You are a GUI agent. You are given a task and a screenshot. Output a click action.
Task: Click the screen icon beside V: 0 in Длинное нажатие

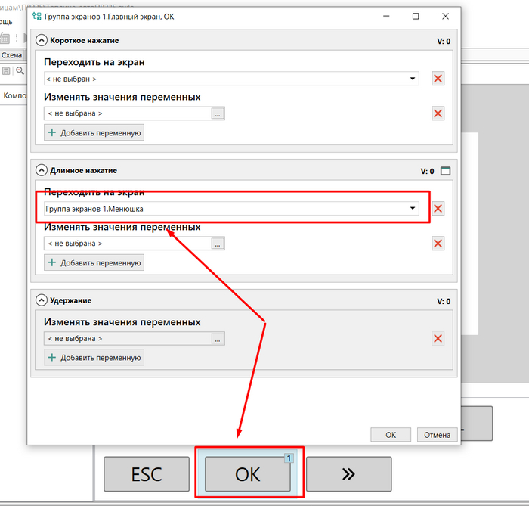(x=445, y=171)
